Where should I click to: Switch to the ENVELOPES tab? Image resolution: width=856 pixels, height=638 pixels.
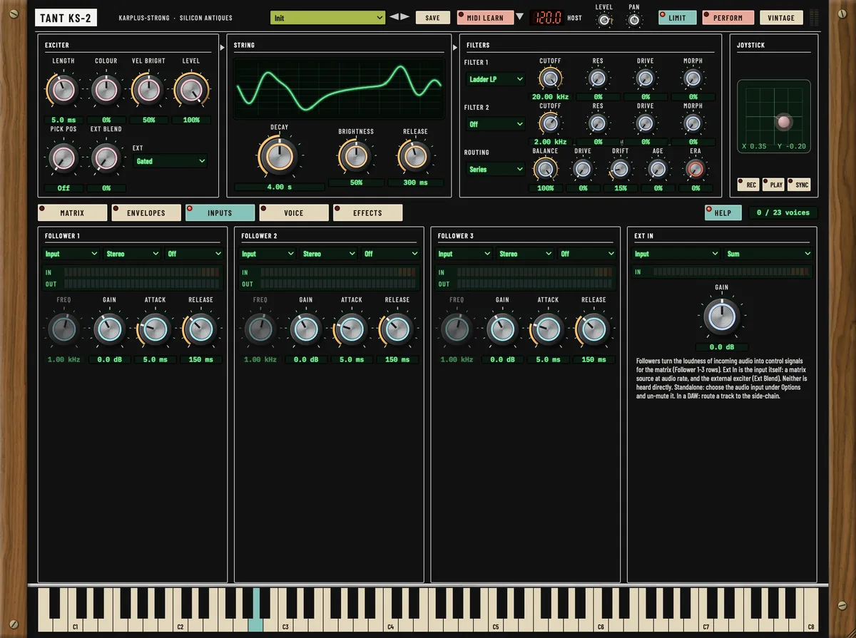pyautogui.click(x=146, y=212)
